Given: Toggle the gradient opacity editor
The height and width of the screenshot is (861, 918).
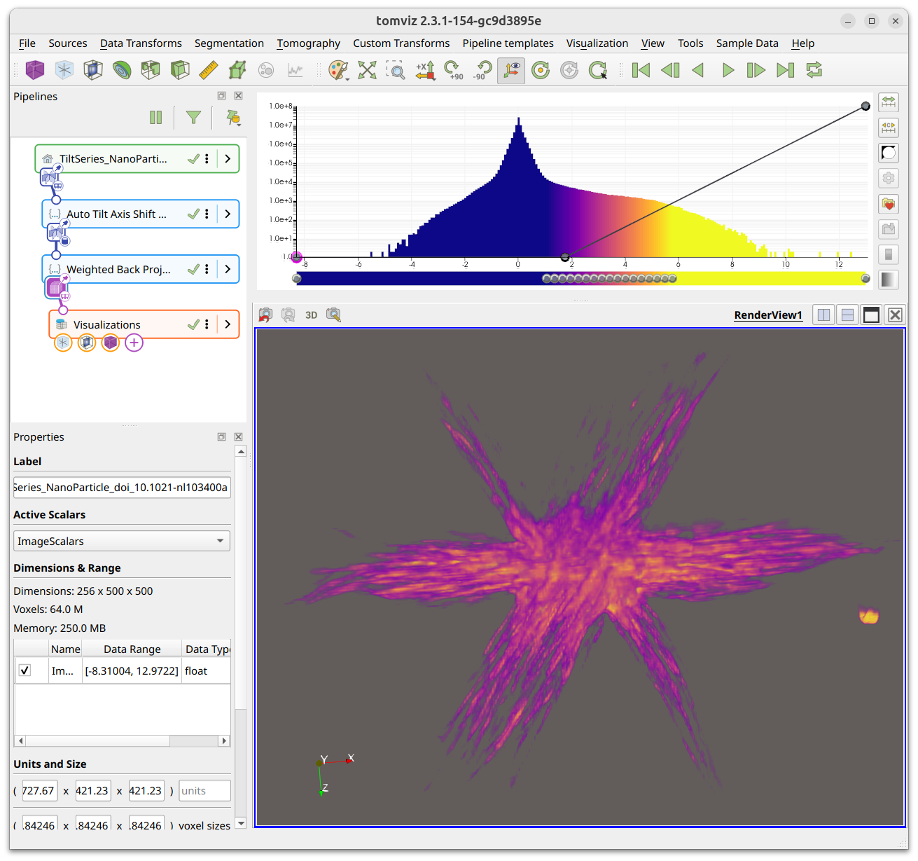Looking at the screenshot, I should [x=889, y=280].
